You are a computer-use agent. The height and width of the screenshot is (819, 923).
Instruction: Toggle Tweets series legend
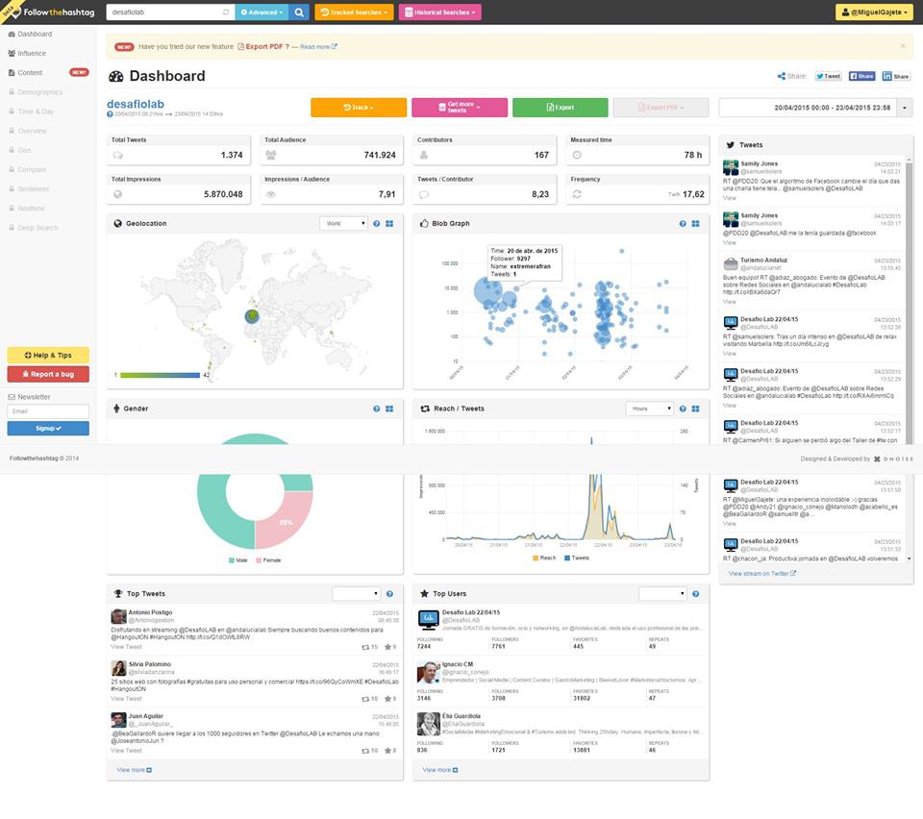pyautogui.click(x=576, y=558)
